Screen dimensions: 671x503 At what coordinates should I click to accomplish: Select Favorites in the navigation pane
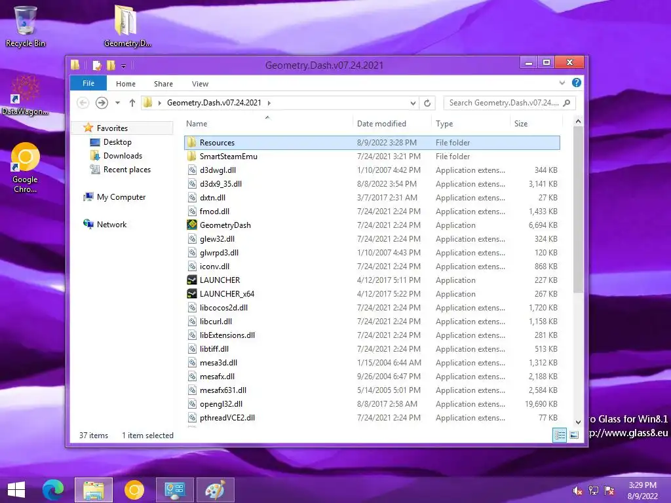[112, 128]
